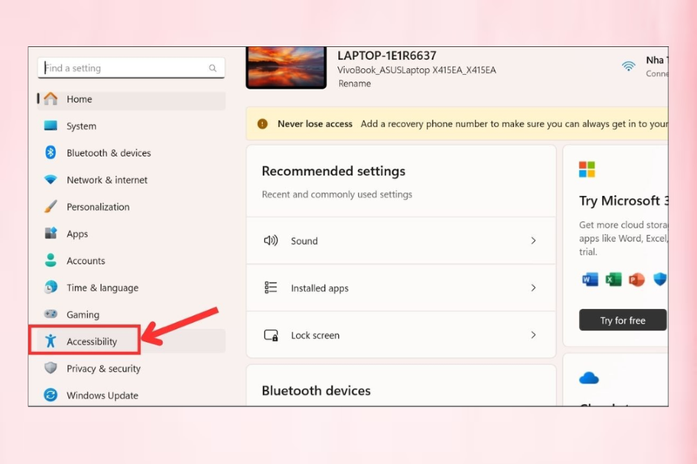The height and width of the screenshot is (464, 697).
Task: Open the Windows Update page
Action: 132,395
